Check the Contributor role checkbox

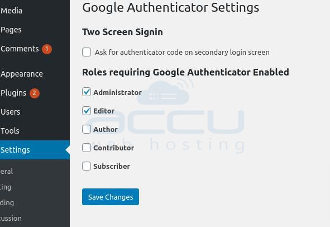pos(87,148)
